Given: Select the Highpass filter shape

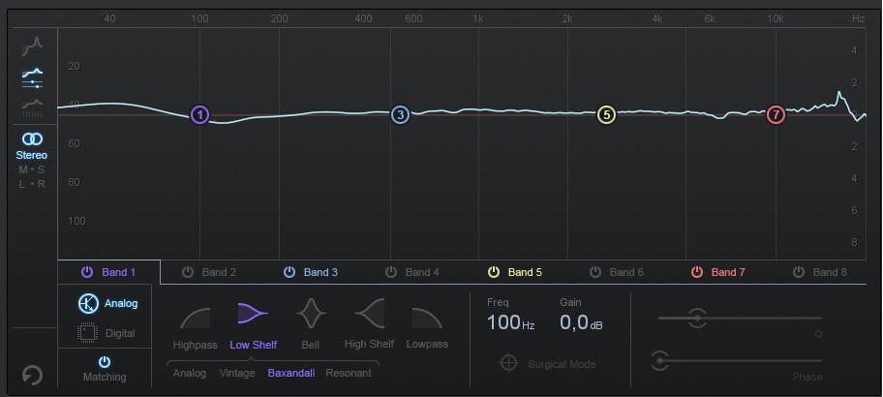Looking at the screenshot, I should click(x=196, y=317).
